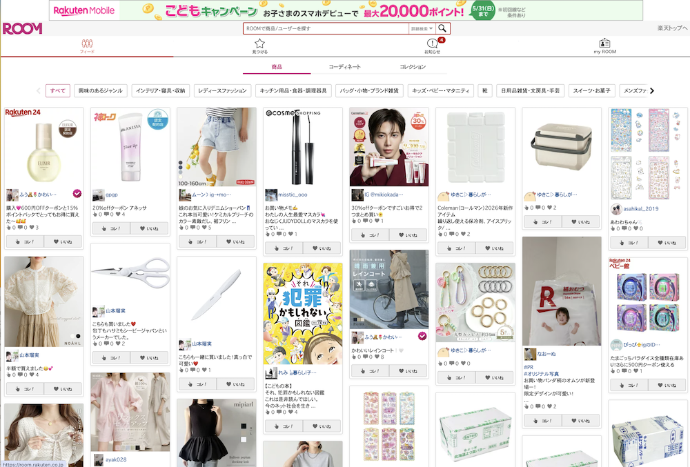Click コレ! on the scissors card

coord(111,358)
